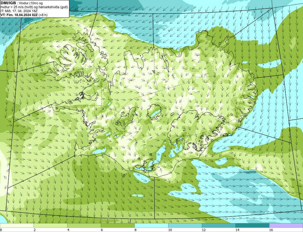
Task: Click the light cyan 8–10 m/s legend swatch
Action: 151,225
